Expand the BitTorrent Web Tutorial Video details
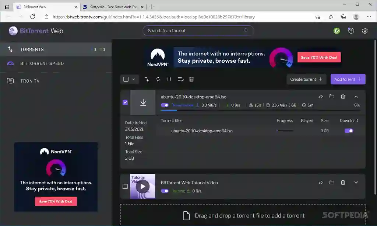Screen dimensions: 377x226 point(356,182)
